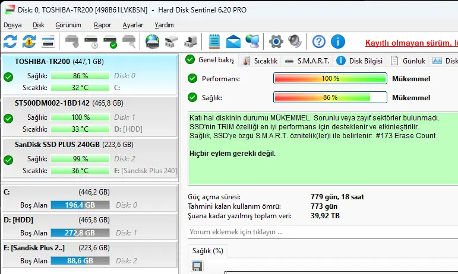This screenshot has height=274, width=458.
Task: Click the overview Sağlık 86 % bar
Action: 330,97
